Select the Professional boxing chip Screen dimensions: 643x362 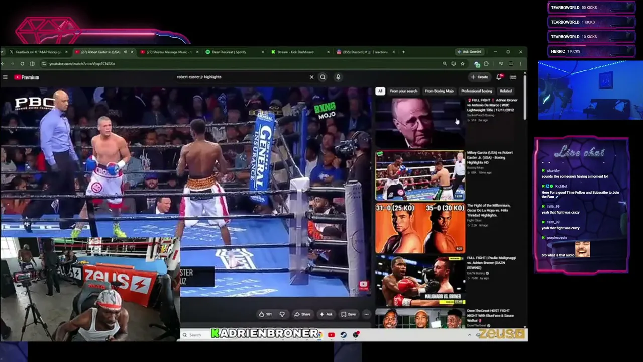tap(476, 91)
